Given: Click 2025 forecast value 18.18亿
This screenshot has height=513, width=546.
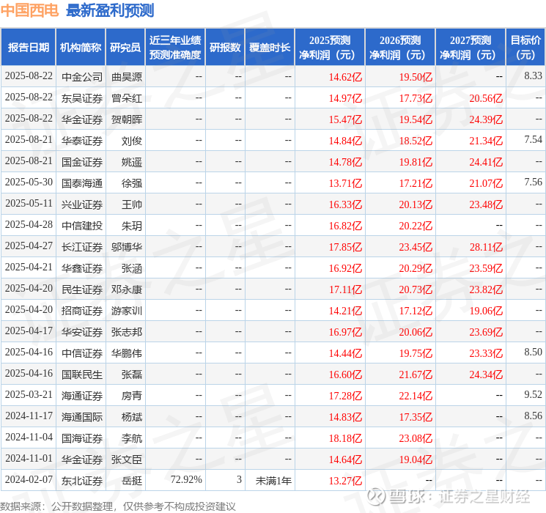Looking at the screenshot, I should click(x=345, y=438).
